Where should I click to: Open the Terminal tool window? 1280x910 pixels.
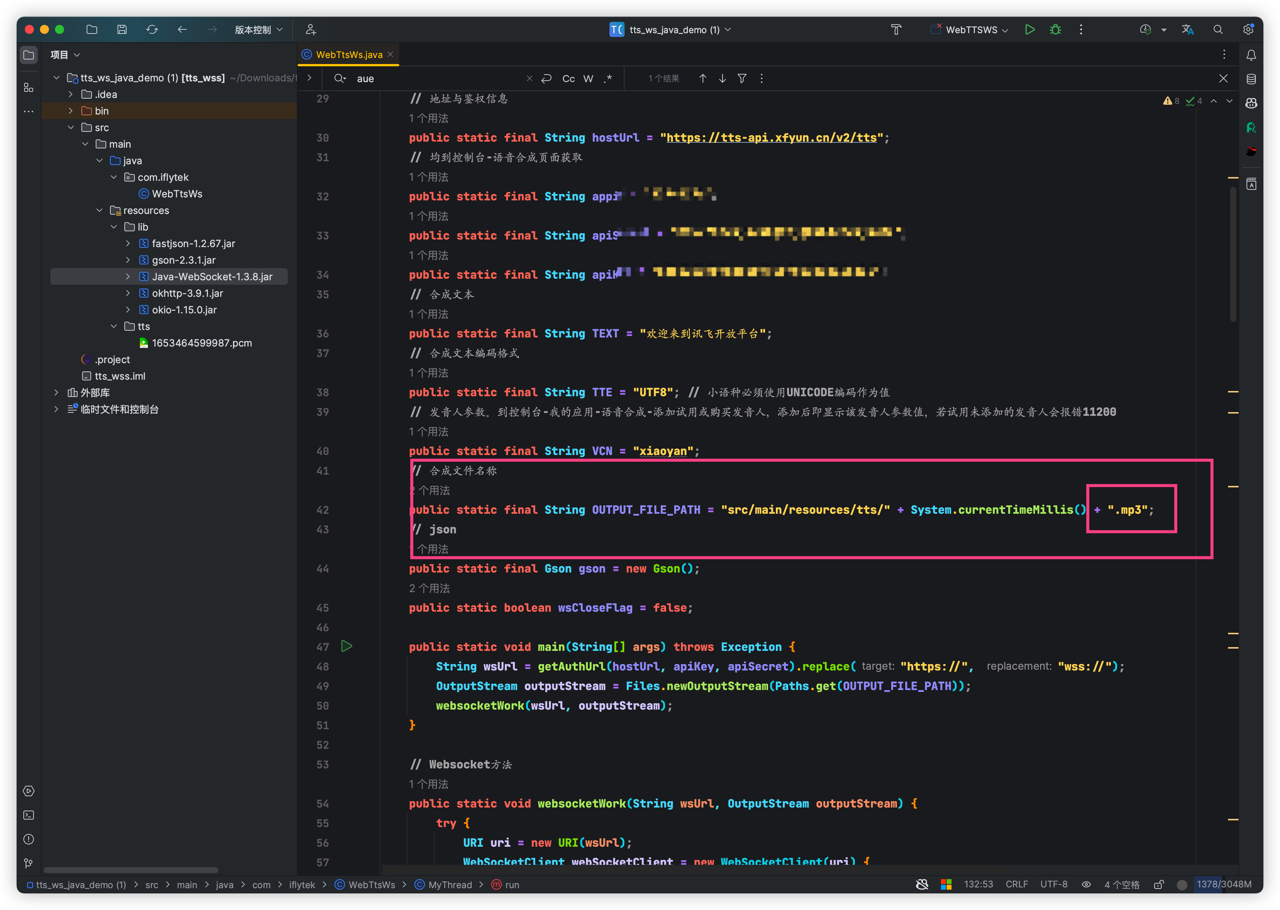[x=29, y=815]
